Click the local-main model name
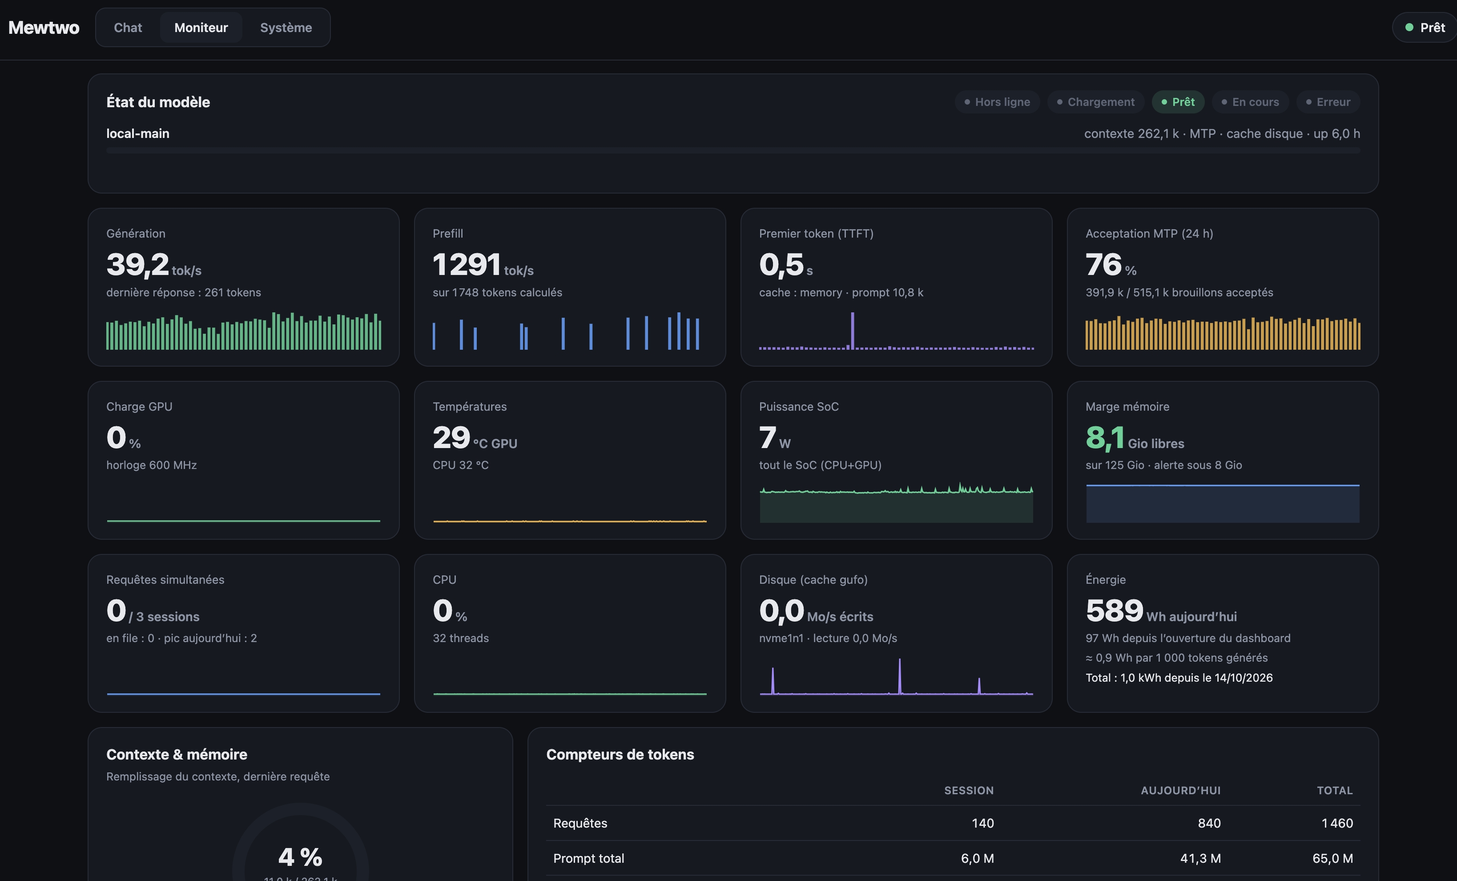This screenshot has width=1457, height=881. [x=138, y=134]
